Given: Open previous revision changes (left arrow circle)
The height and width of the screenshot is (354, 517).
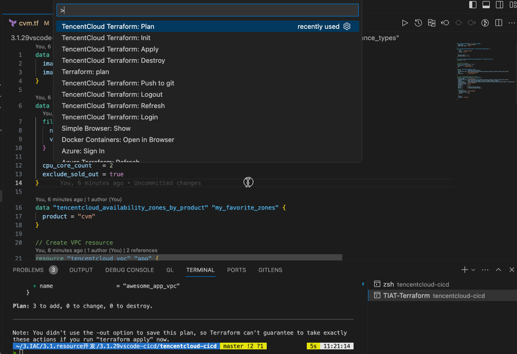Looking at the screenshot, I should coord(445,23).
